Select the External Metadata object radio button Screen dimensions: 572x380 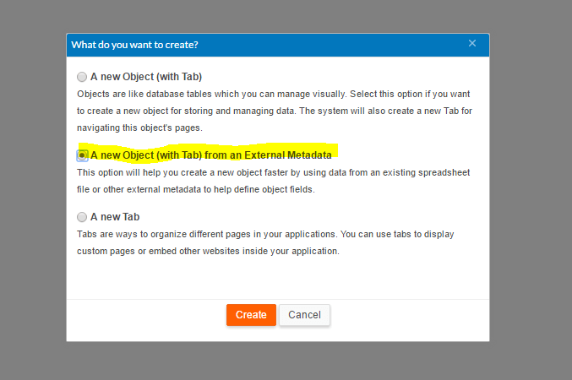pos(82,155)
